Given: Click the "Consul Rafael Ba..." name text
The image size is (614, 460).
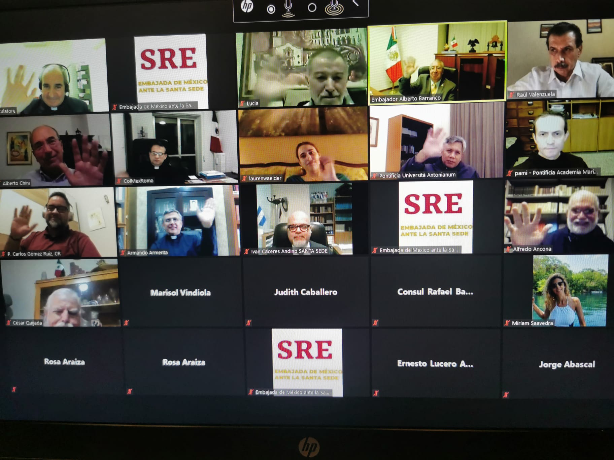Looking at the screenshot, I should (435, 292).
